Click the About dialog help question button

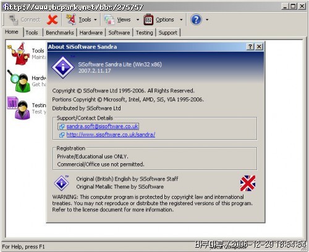point(250,47)
